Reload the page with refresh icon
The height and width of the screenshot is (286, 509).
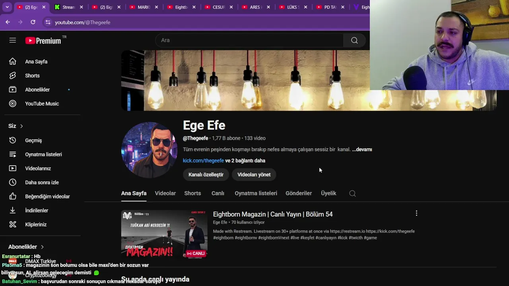click(33, 22)
